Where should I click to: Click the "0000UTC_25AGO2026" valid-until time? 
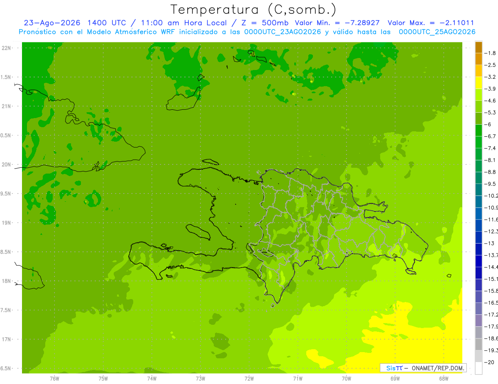(x=437, y=32)
